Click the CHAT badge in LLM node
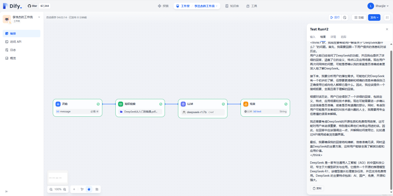This screenshot has height=196, width=393. pyautogui.click(x=211, y=112)
